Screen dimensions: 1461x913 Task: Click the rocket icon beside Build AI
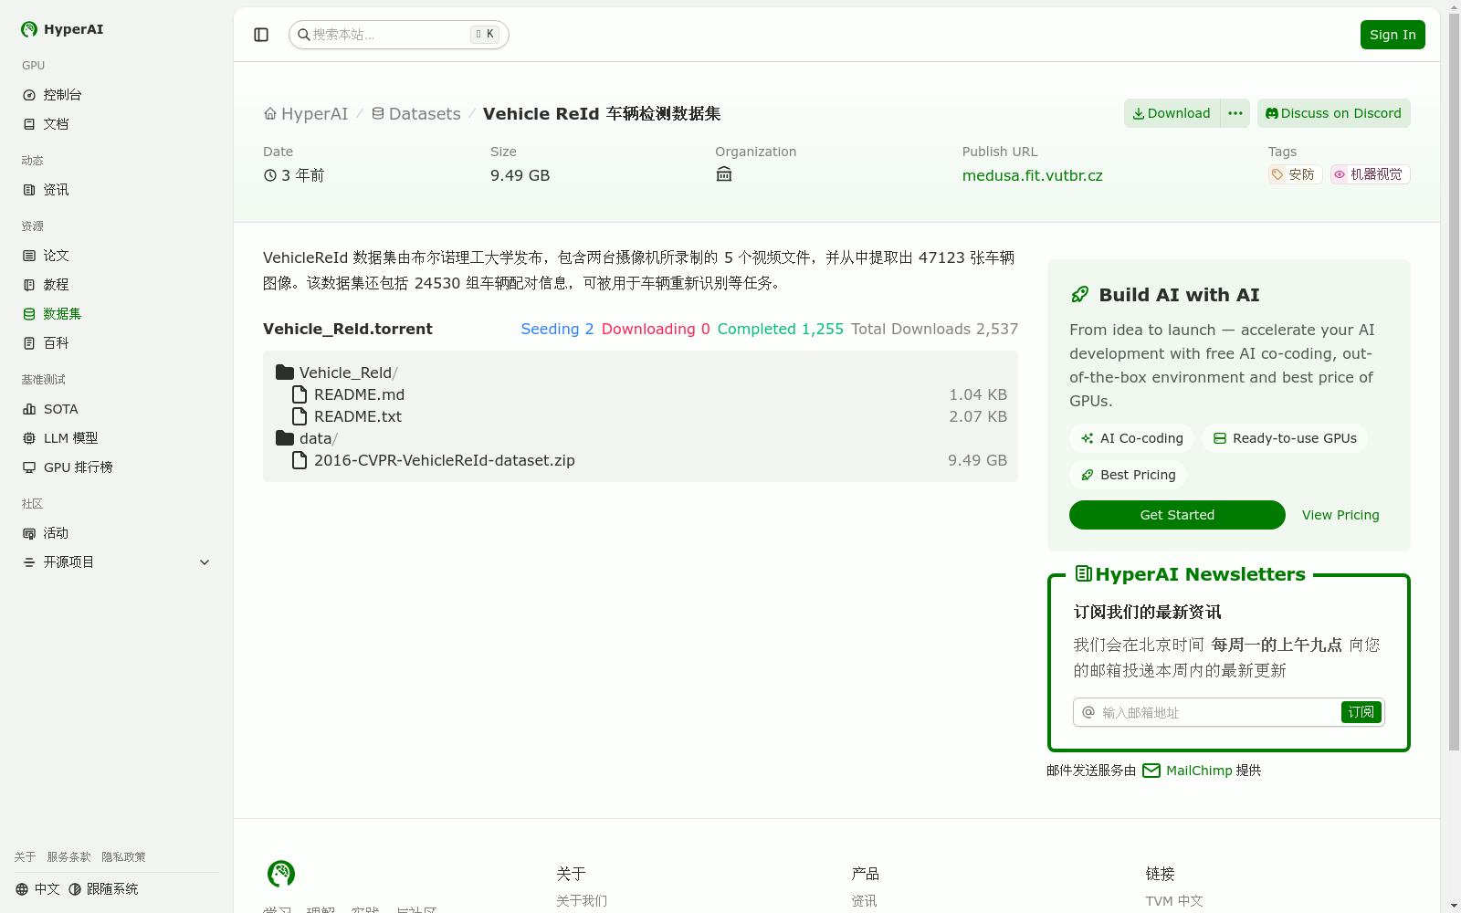pyautogui.click(x=1080, y=295)
